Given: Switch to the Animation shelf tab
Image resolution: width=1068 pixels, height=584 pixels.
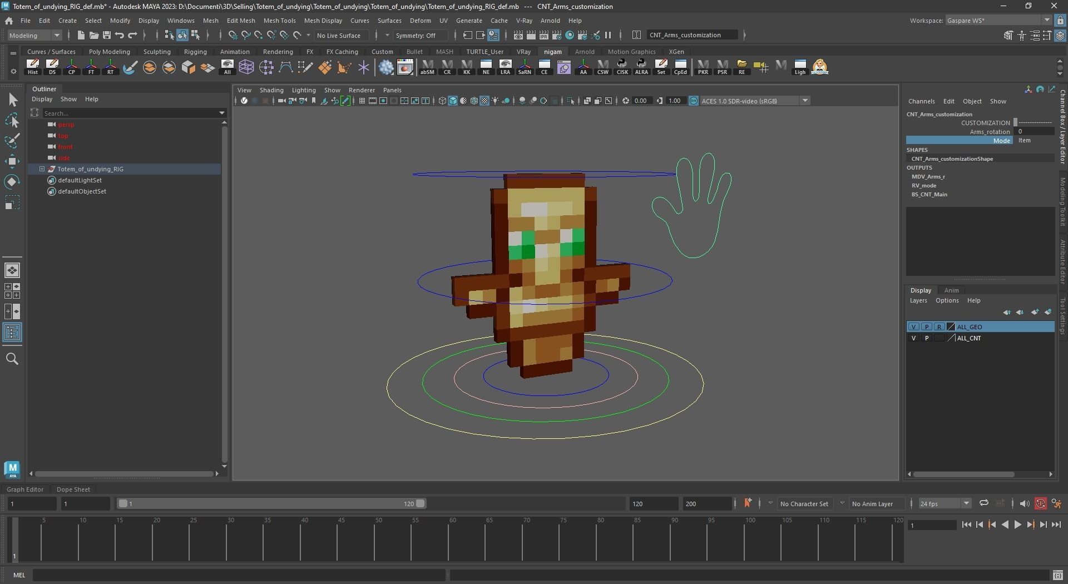Looking at the screenshot, I should click(235, 52).
